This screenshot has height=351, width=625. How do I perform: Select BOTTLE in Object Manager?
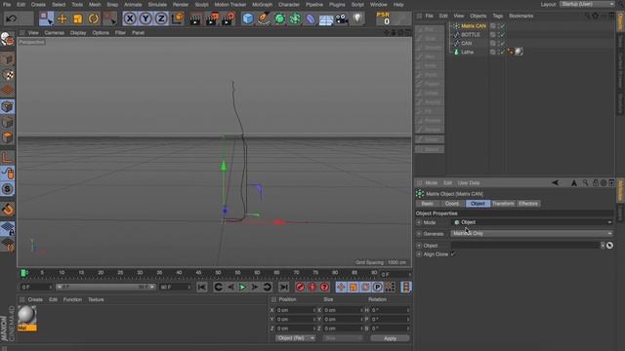click(x=470, y=35)
